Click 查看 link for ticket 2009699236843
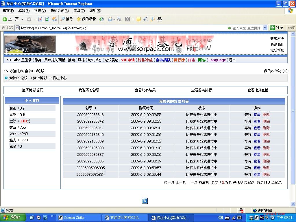The image size is (296, 222). 257,115
